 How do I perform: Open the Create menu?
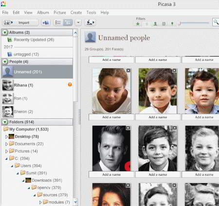point(76,13)
